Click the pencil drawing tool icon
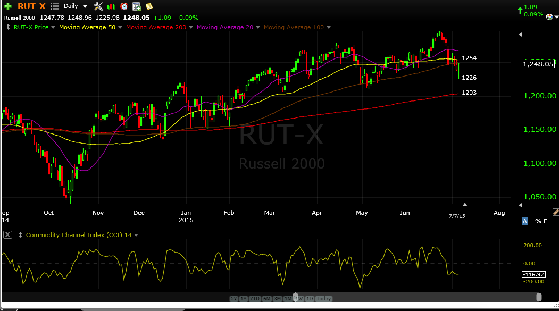 tap(555, 212)
